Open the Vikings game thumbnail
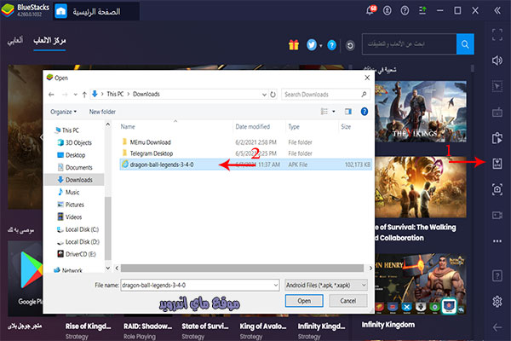 (x=421, y=112)
